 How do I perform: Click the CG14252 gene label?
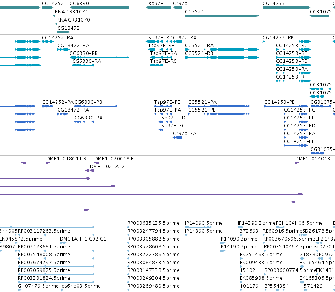(x=53, y=4)
